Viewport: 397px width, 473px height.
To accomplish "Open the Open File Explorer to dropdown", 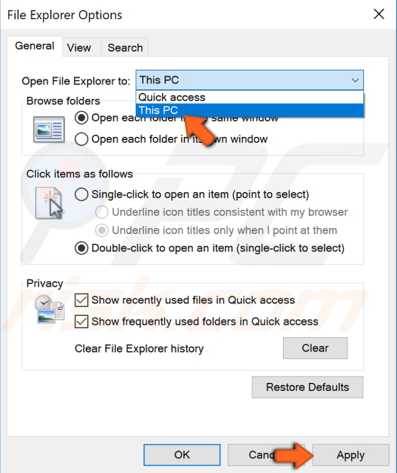I will tap(355, 80).
